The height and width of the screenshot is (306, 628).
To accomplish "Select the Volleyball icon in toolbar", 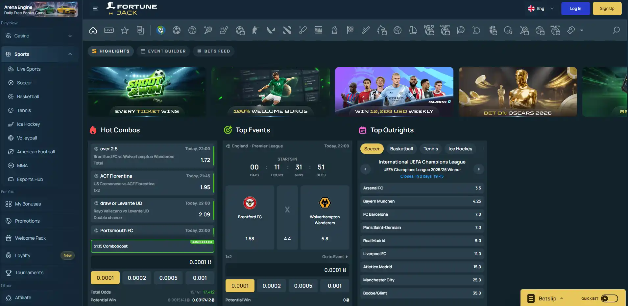I will [x=398, y=31].
